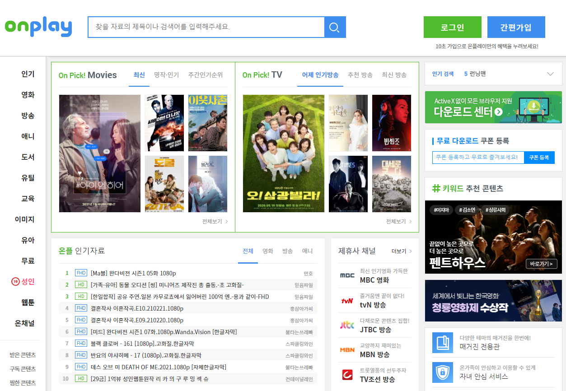Open the 애니 sidebar category

(x=28, y=136)
